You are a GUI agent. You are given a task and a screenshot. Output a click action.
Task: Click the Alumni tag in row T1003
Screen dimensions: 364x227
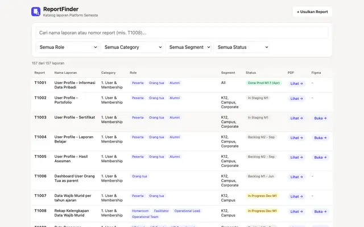pos(175,117)
